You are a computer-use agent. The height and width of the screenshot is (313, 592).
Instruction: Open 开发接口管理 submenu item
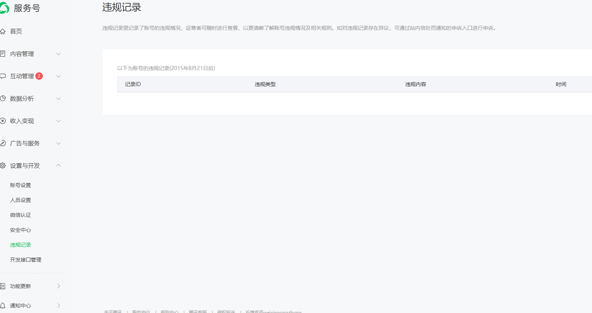[x=26, y=260]
